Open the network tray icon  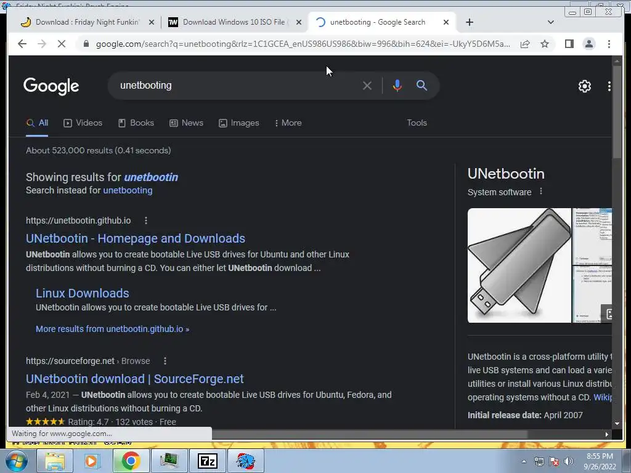pos(539,461)
